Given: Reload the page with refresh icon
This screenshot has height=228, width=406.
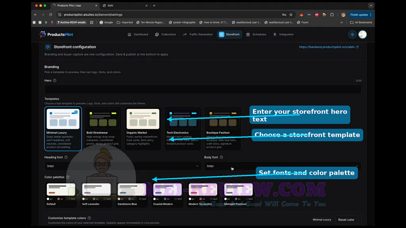Looking at the screenshot, I should pos(50,15).
